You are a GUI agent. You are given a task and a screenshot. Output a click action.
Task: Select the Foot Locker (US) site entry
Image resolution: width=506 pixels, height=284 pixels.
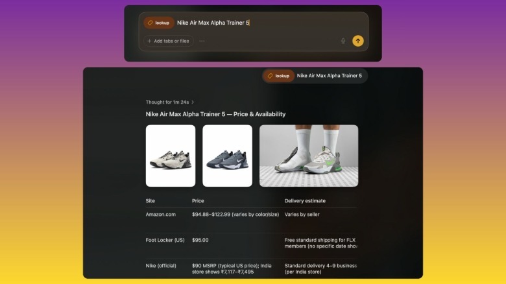pos(165,240)
